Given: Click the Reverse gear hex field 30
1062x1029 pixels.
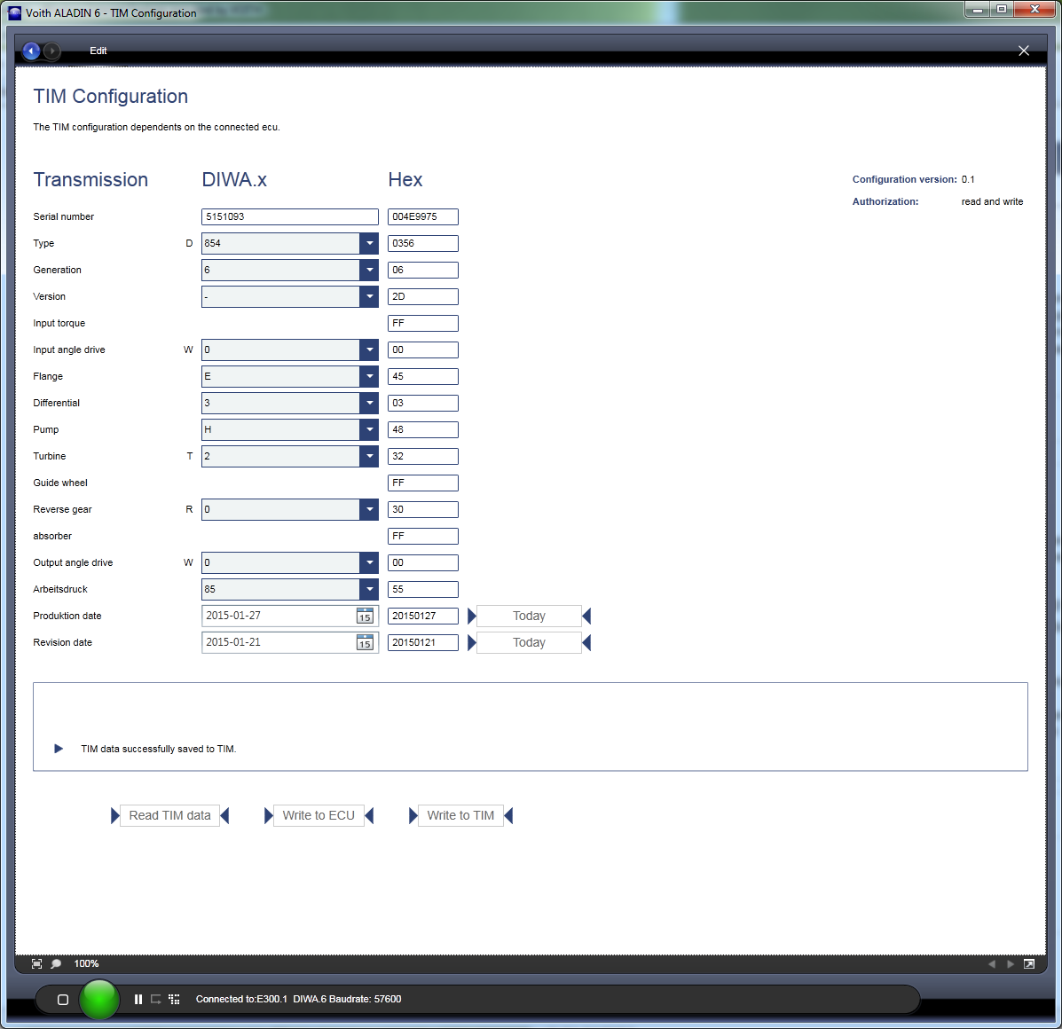Looking at the screenshot, I should click(423, 510).
